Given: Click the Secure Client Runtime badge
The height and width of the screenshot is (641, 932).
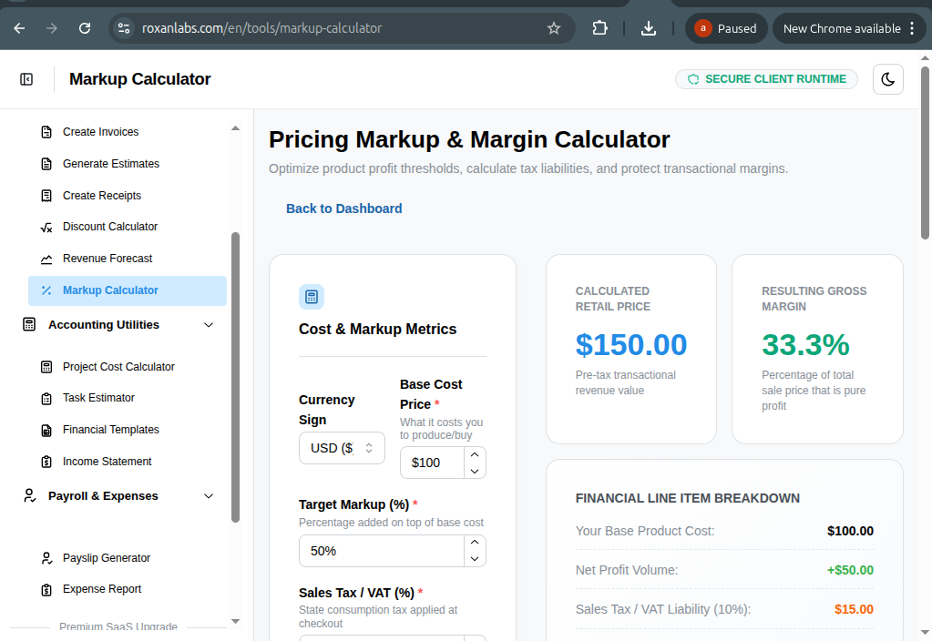Looking at the screenshot, I should point(766,79).
